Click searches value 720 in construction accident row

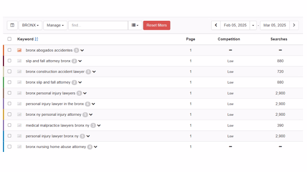pos(280,72)
